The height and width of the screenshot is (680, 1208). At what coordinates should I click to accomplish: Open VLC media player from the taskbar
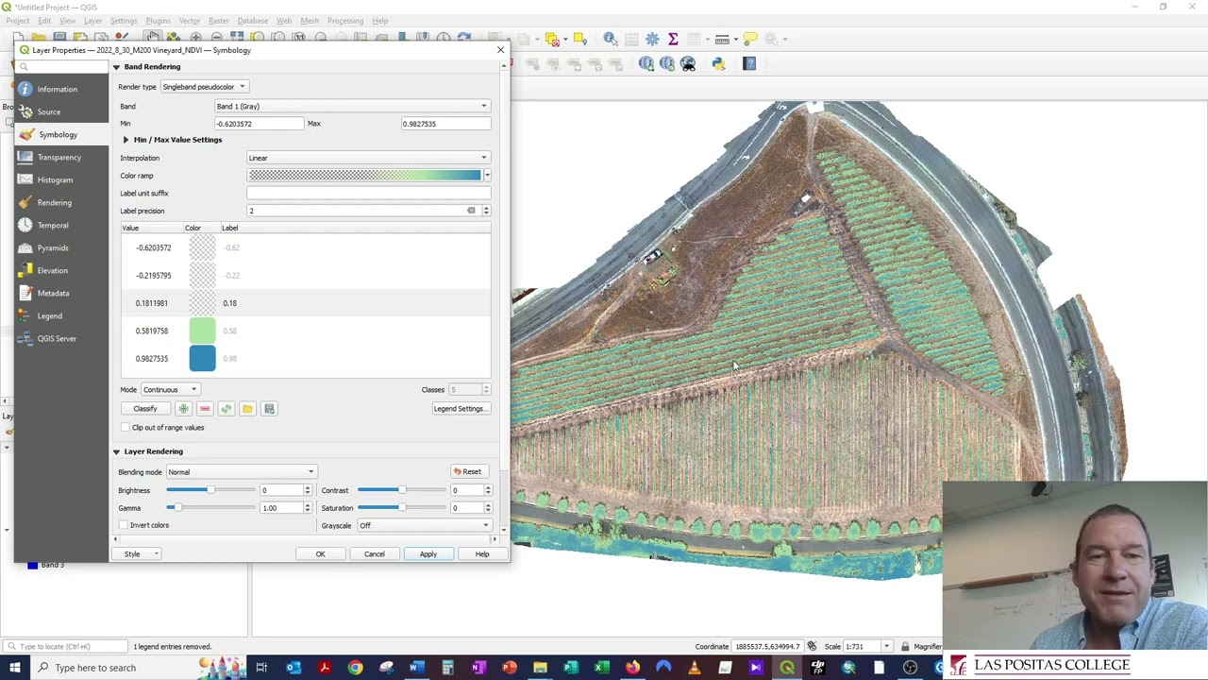[694, 668]
